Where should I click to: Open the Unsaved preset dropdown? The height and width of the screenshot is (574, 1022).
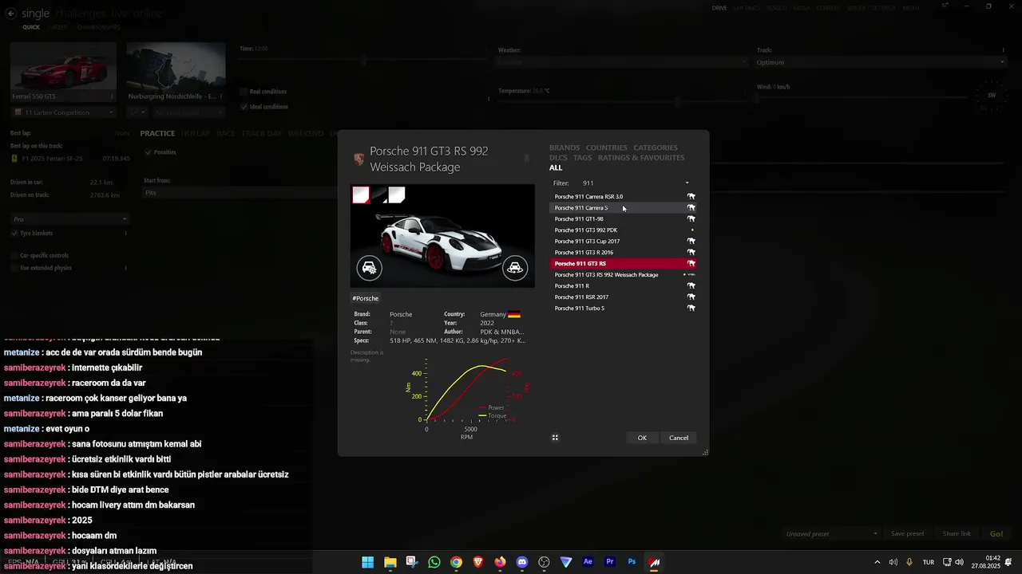(830, 533)
